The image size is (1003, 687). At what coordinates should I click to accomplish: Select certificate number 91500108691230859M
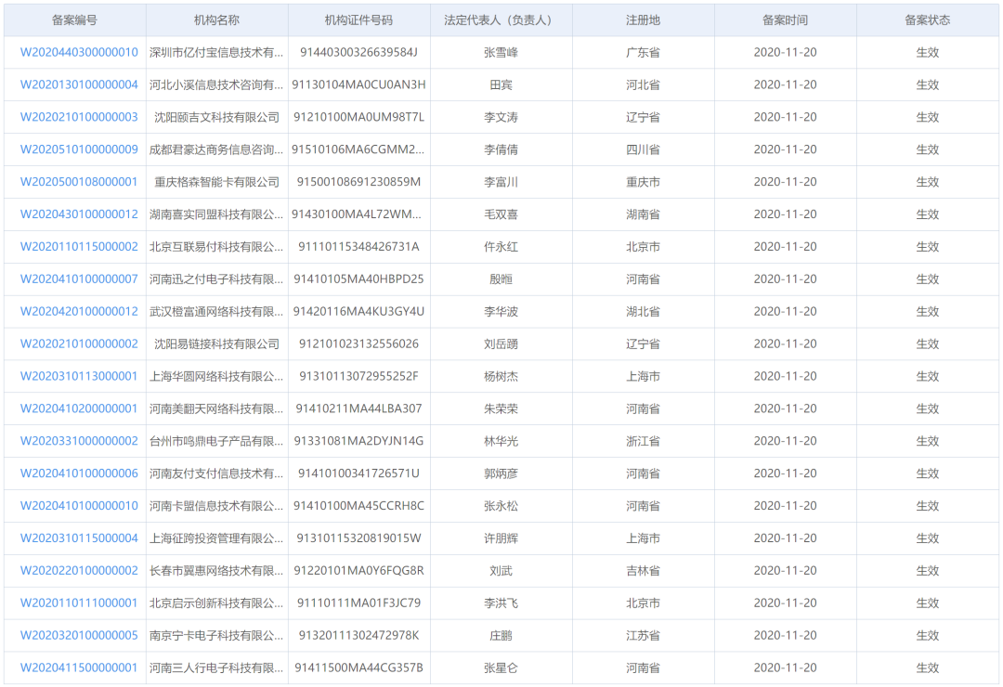(x=358, y=182)
